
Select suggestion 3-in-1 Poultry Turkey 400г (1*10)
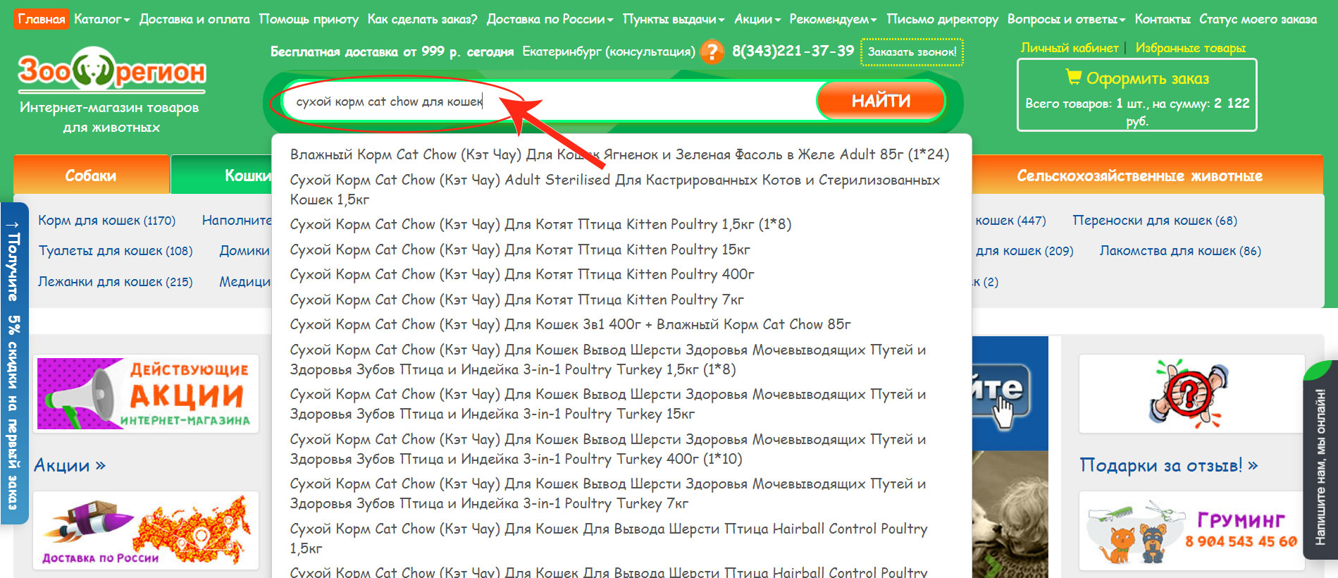tap(608, 449)
